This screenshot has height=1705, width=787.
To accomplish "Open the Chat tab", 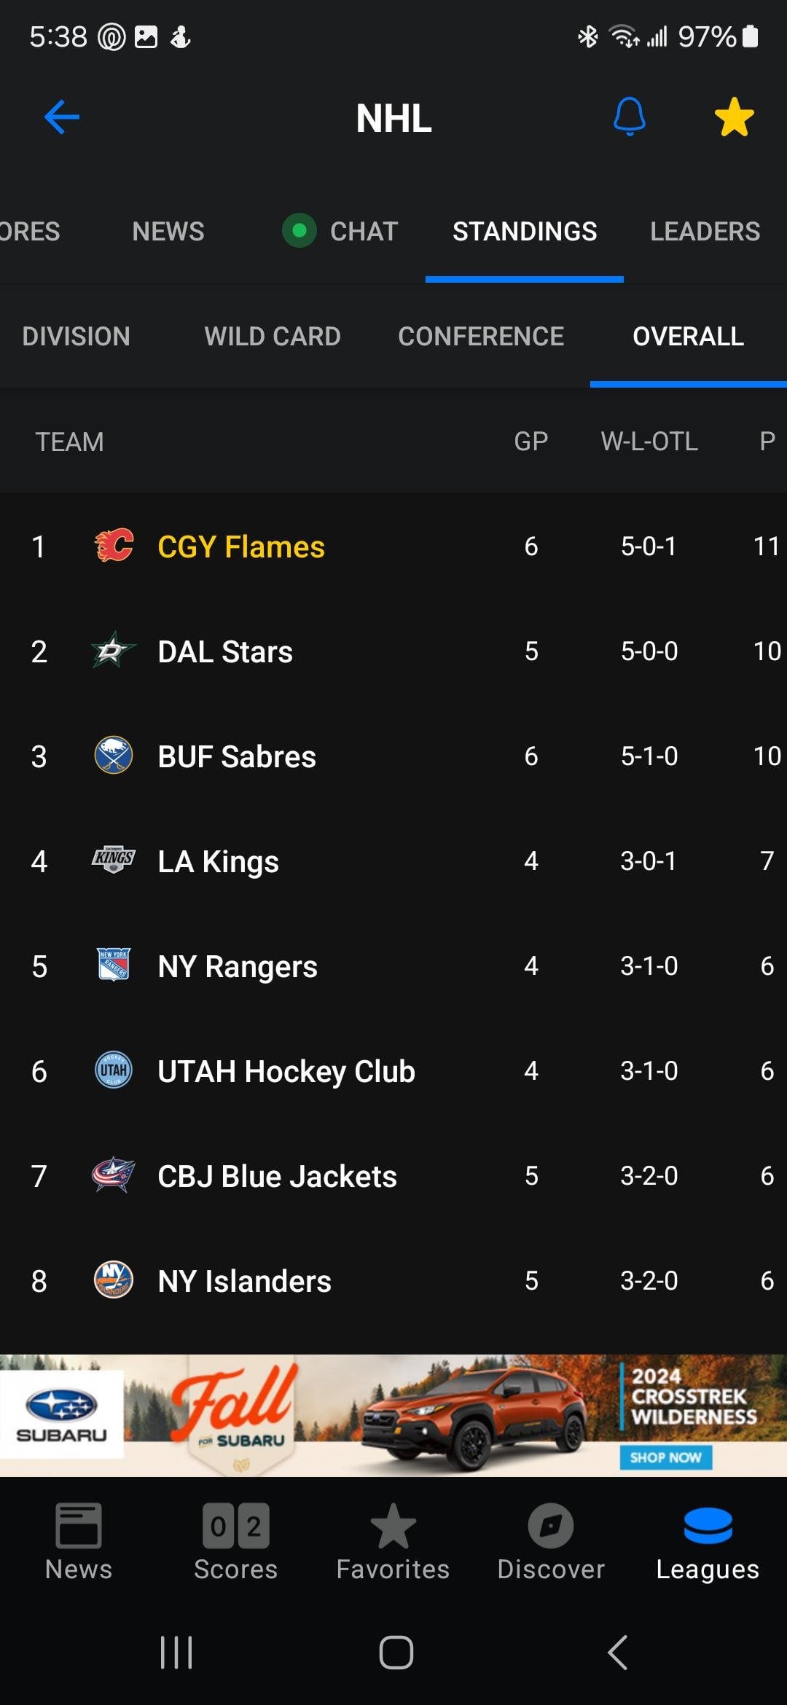I will [x=363, y=232].
